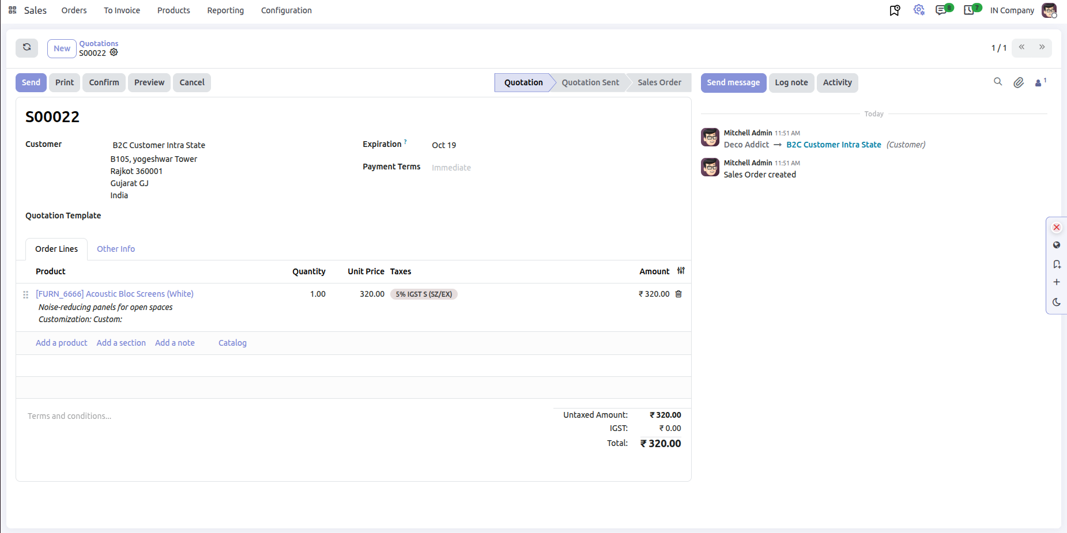Open the debug tools bug icon
The height and width of the screenshot is (533, 1067).
tap(919, 10)
